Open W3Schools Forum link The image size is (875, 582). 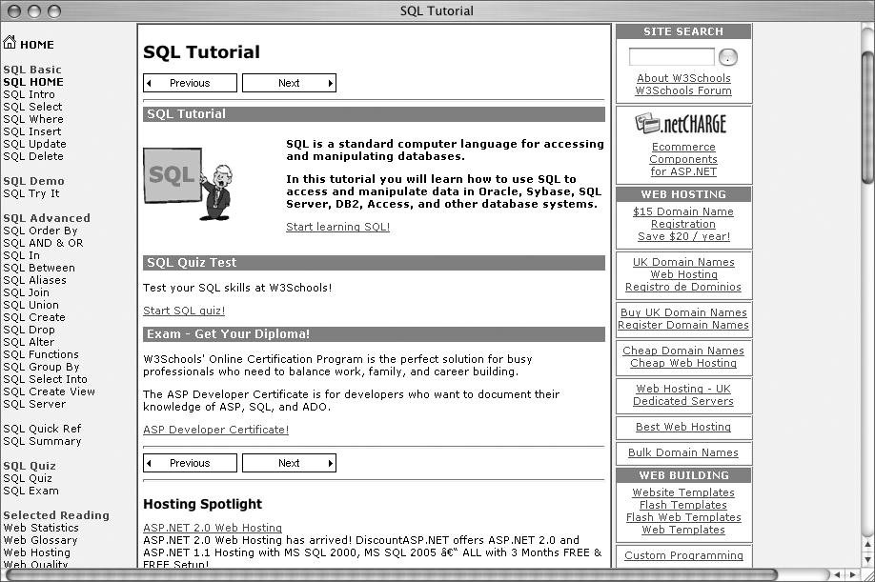pyautogui.click(x=683, y=90)
